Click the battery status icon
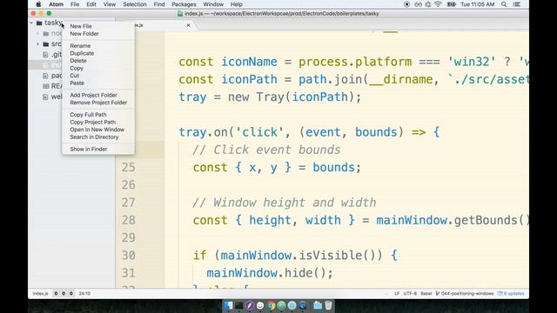This screenshot has width=557, height=313. coord(451,4)
